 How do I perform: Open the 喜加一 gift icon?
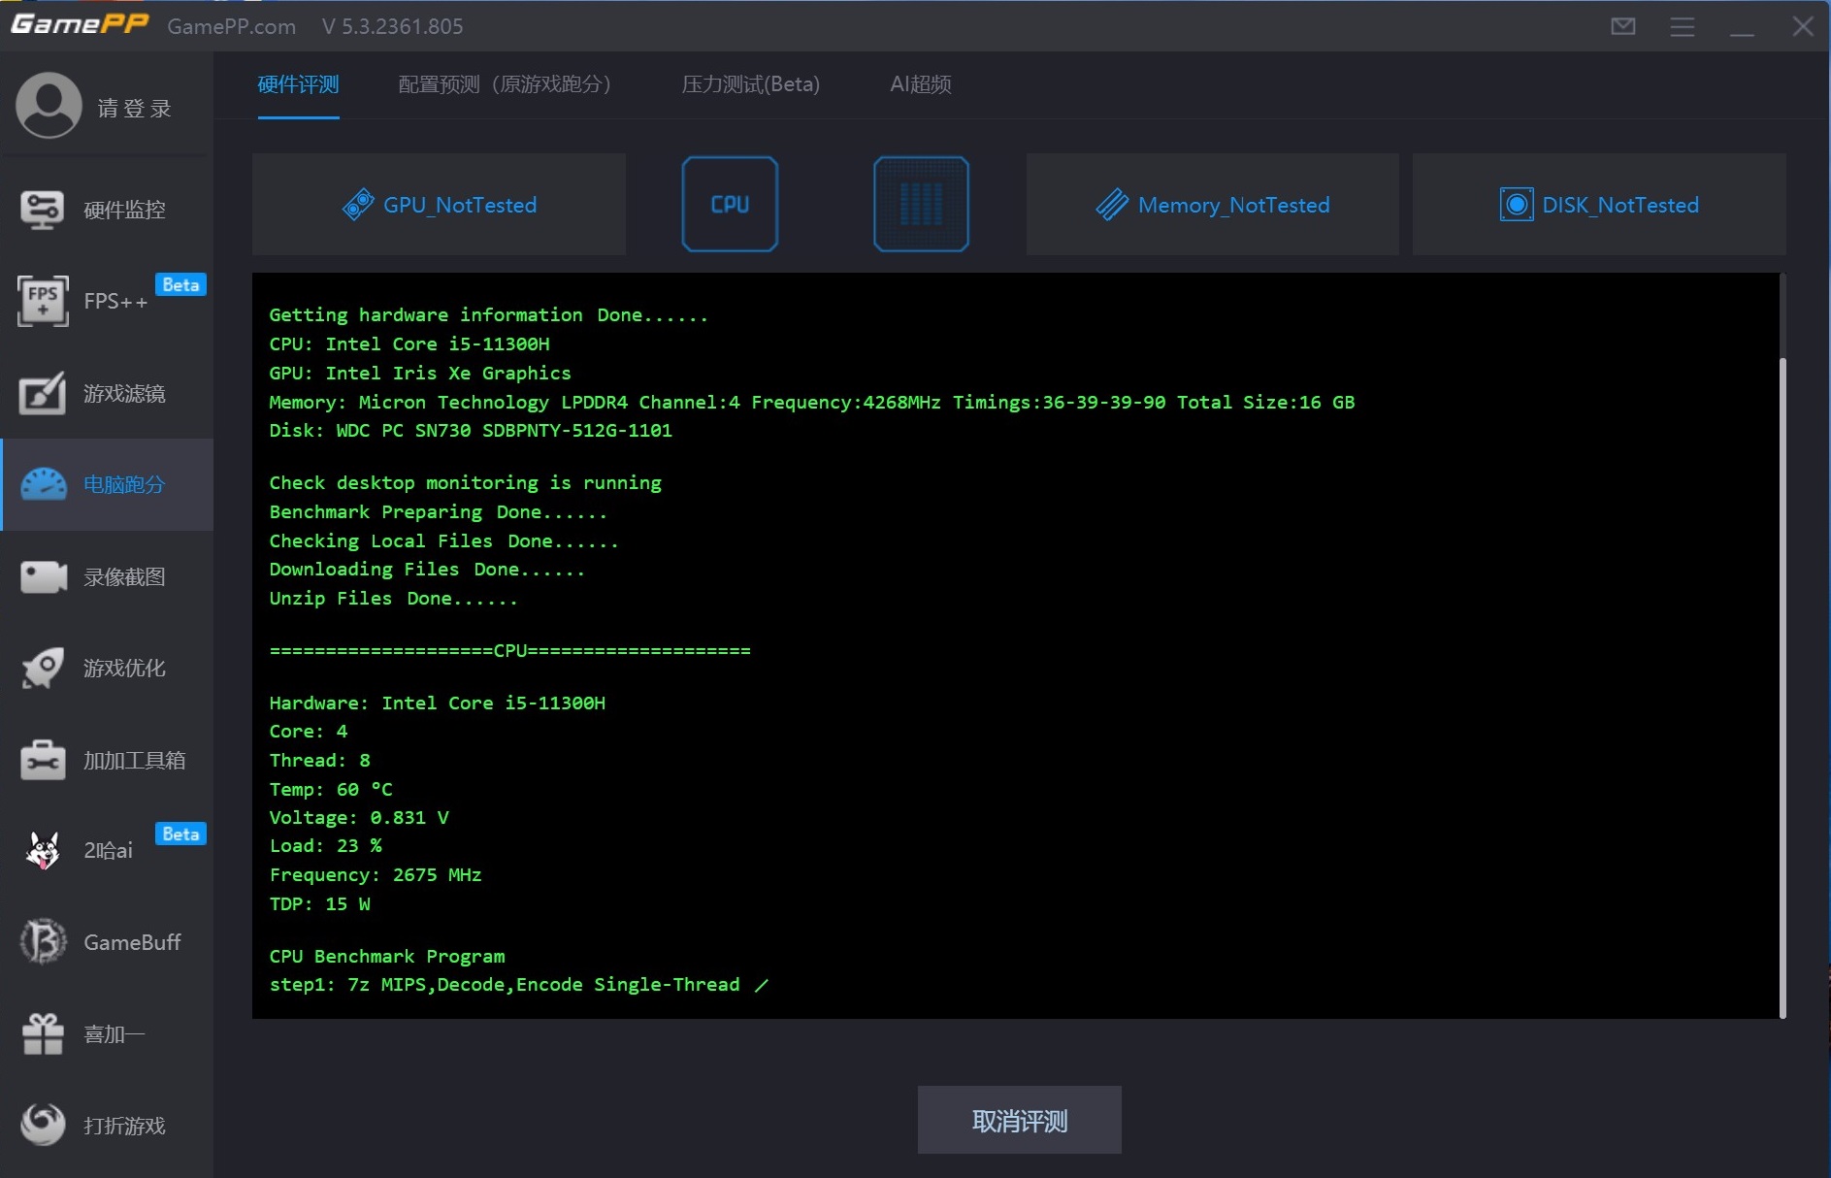(43, 1033)
